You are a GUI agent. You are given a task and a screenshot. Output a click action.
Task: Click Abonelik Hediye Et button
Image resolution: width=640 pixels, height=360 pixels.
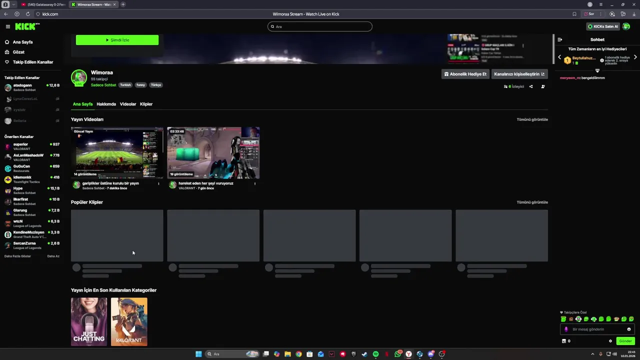click(x=465, y=74)
